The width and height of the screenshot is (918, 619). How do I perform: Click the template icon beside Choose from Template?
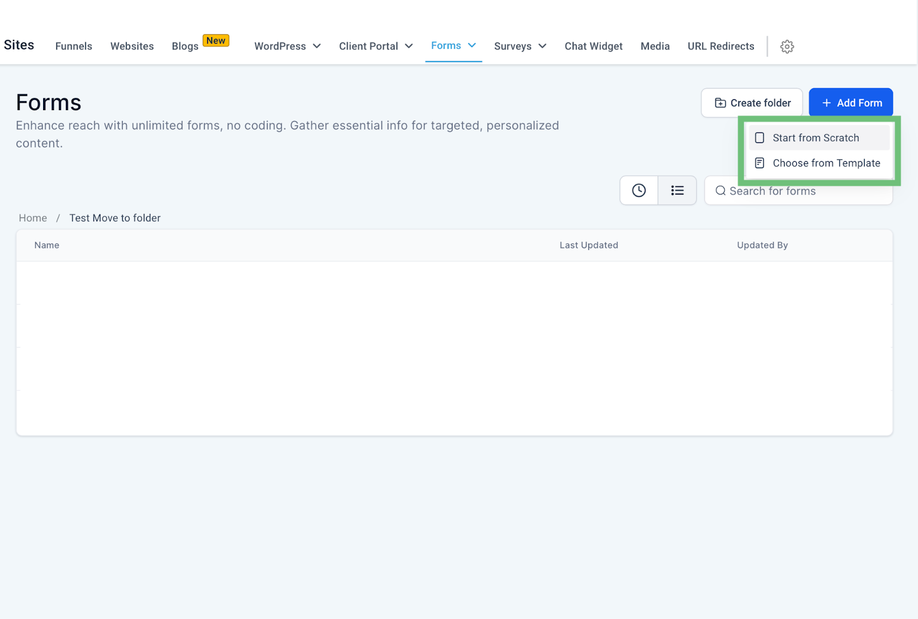(759, 163)
